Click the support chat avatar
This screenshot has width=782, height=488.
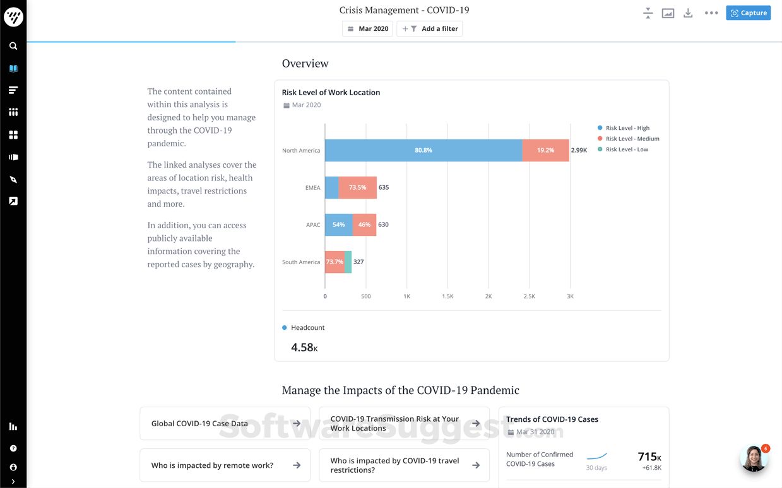[754, 458]
